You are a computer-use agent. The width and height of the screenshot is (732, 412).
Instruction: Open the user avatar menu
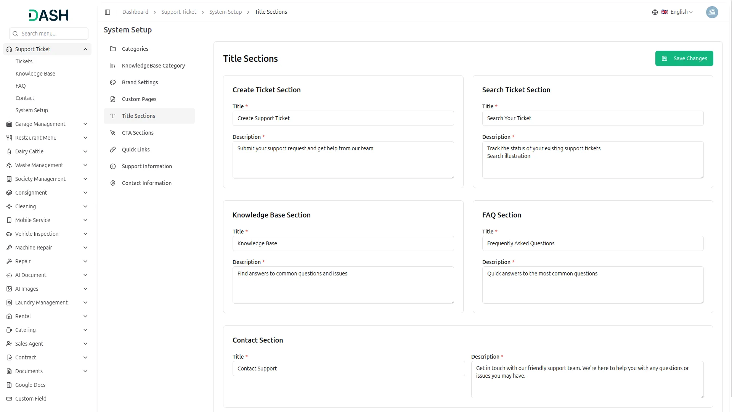click(712, 12)
